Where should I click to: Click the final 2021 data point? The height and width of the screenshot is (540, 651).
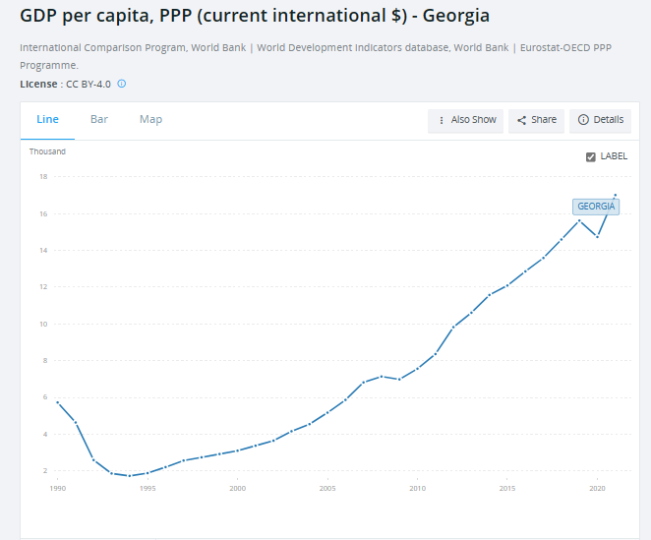pyautogui.click(x=616, y=195)
